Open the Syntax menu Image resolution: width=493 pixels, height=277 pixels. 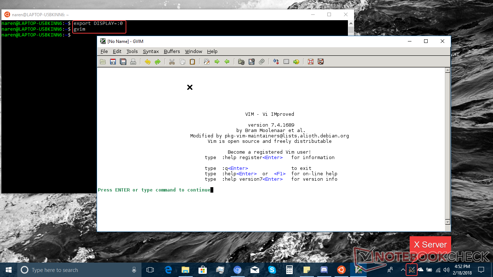(x=151, y=51)
